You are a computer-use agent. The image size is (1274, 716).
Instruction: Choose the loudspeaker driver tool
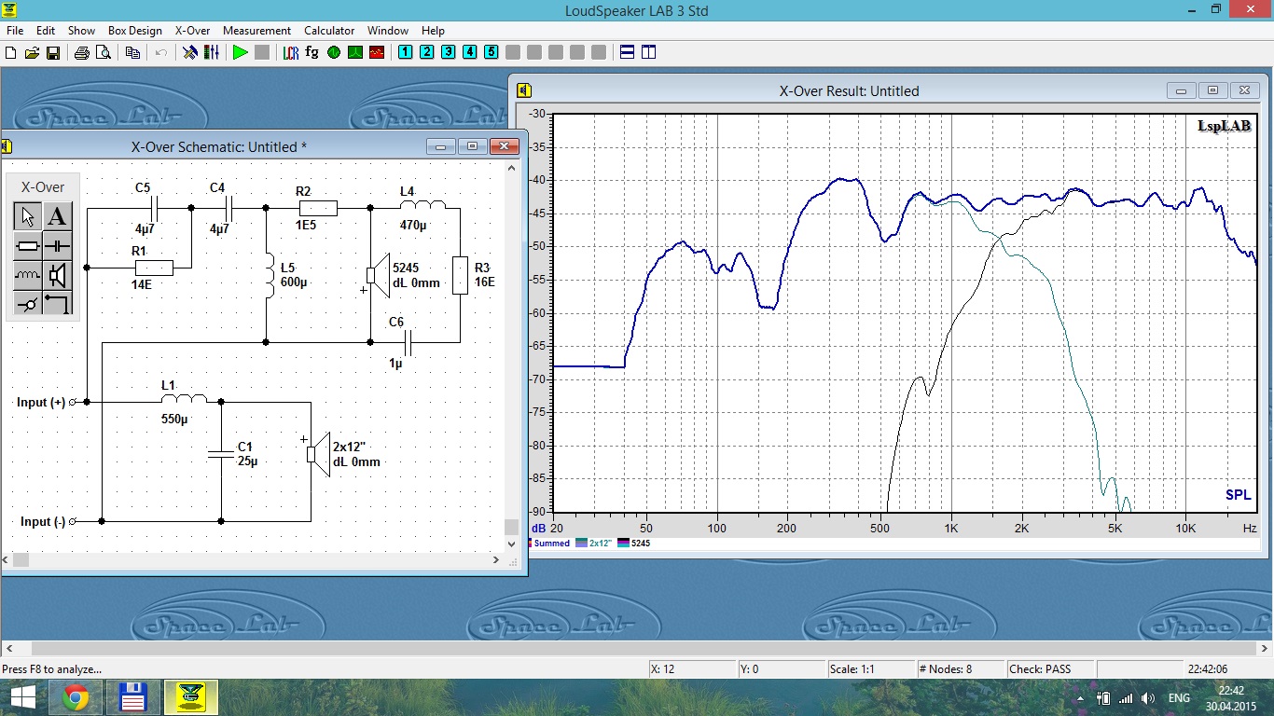click(x=58, y=275)
